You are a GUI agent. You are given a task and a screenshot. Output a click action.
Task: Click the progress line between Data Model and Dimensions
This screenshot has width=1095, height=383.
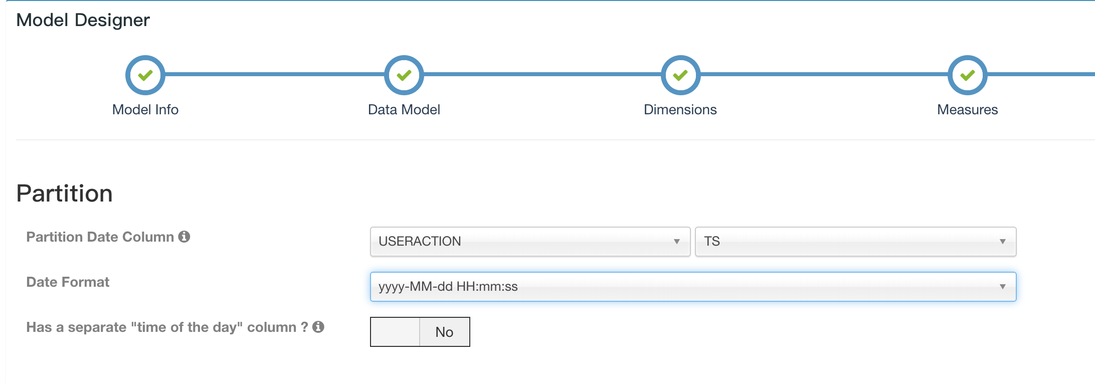pos(541,74)
